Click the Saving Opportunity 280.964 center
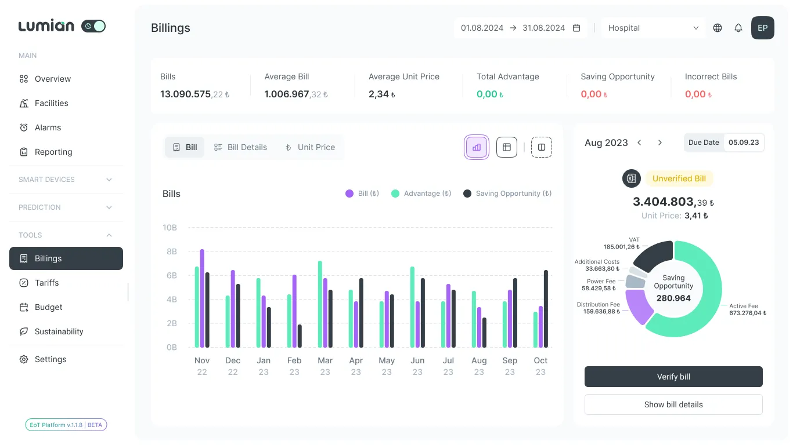The height and width of the screenshot is (445, 793). (x=673, y=288)
